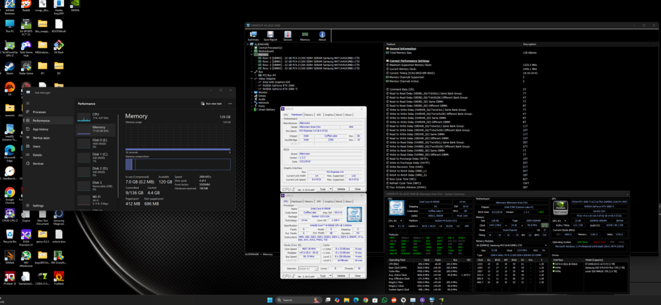
Task: Open the About icon in HWiNFO
Action: (x=322, y=36)
